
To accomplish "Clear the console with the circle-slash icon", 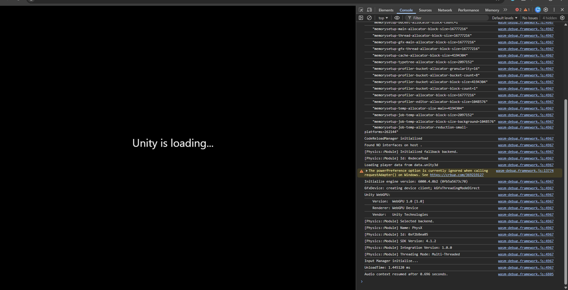I will click(369, 18).
